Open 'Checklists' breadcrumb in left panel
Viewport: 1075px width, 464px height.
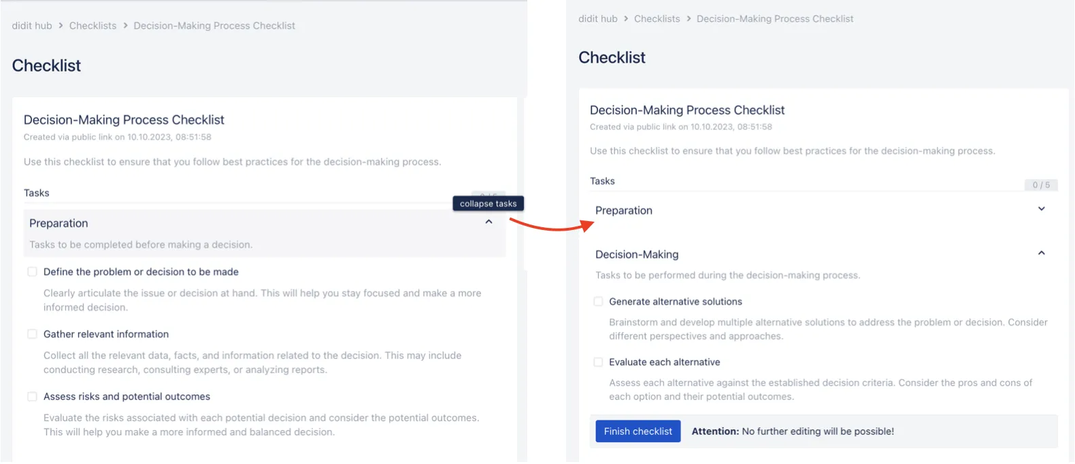pyautogui.click(x=93, y=26)
